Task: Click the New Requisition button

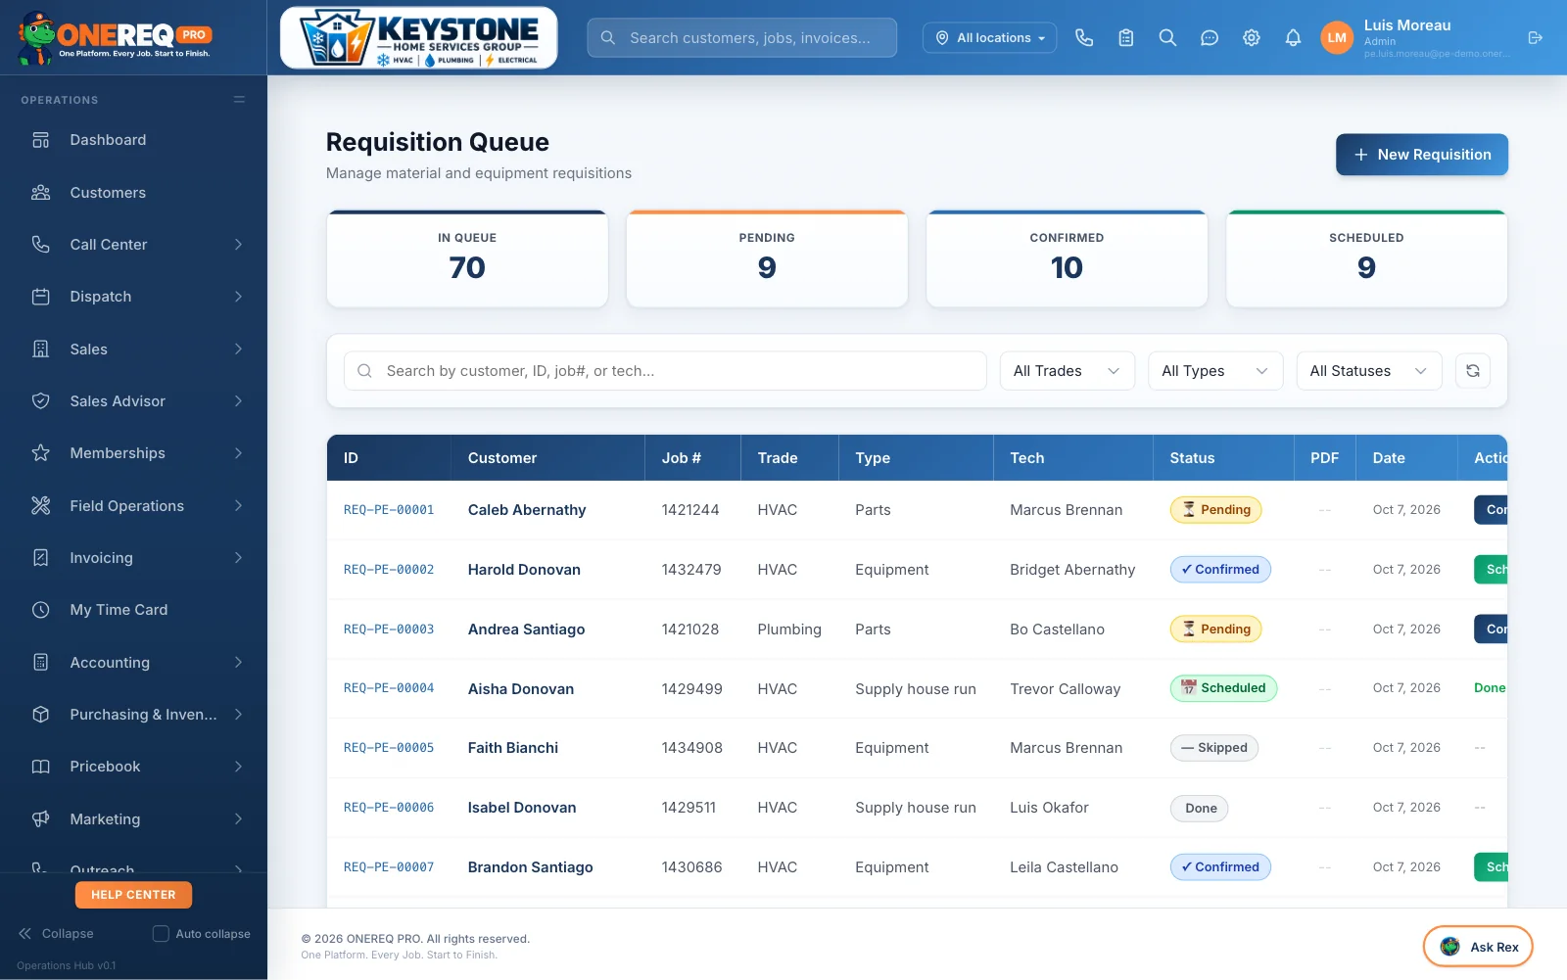Action: [1422, 155]
